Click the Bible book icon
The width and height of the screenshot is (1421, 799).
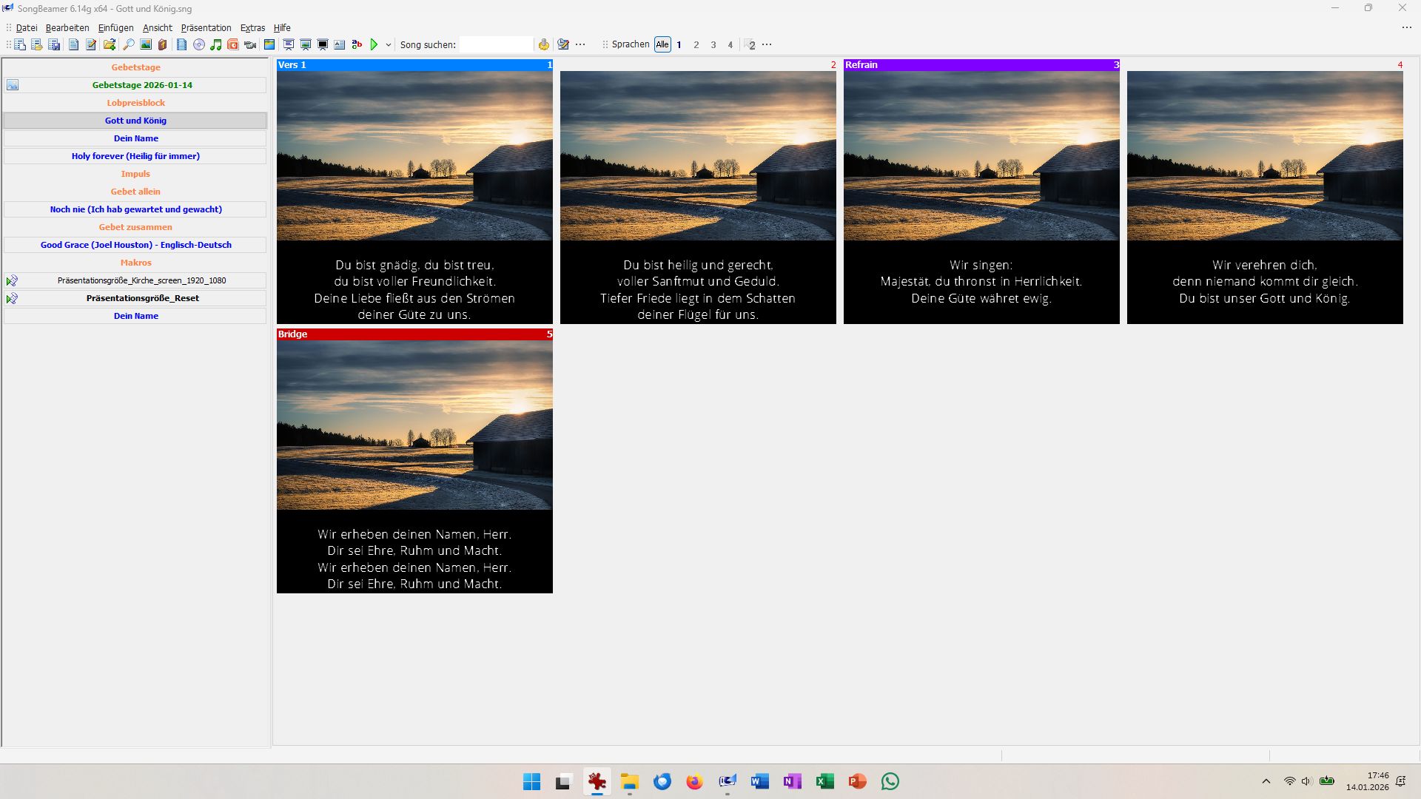(163, 44)
